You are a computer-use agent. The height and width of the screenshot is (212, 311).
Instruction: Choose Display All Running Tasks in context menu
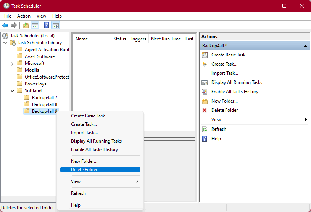click(x=100, y=141)
